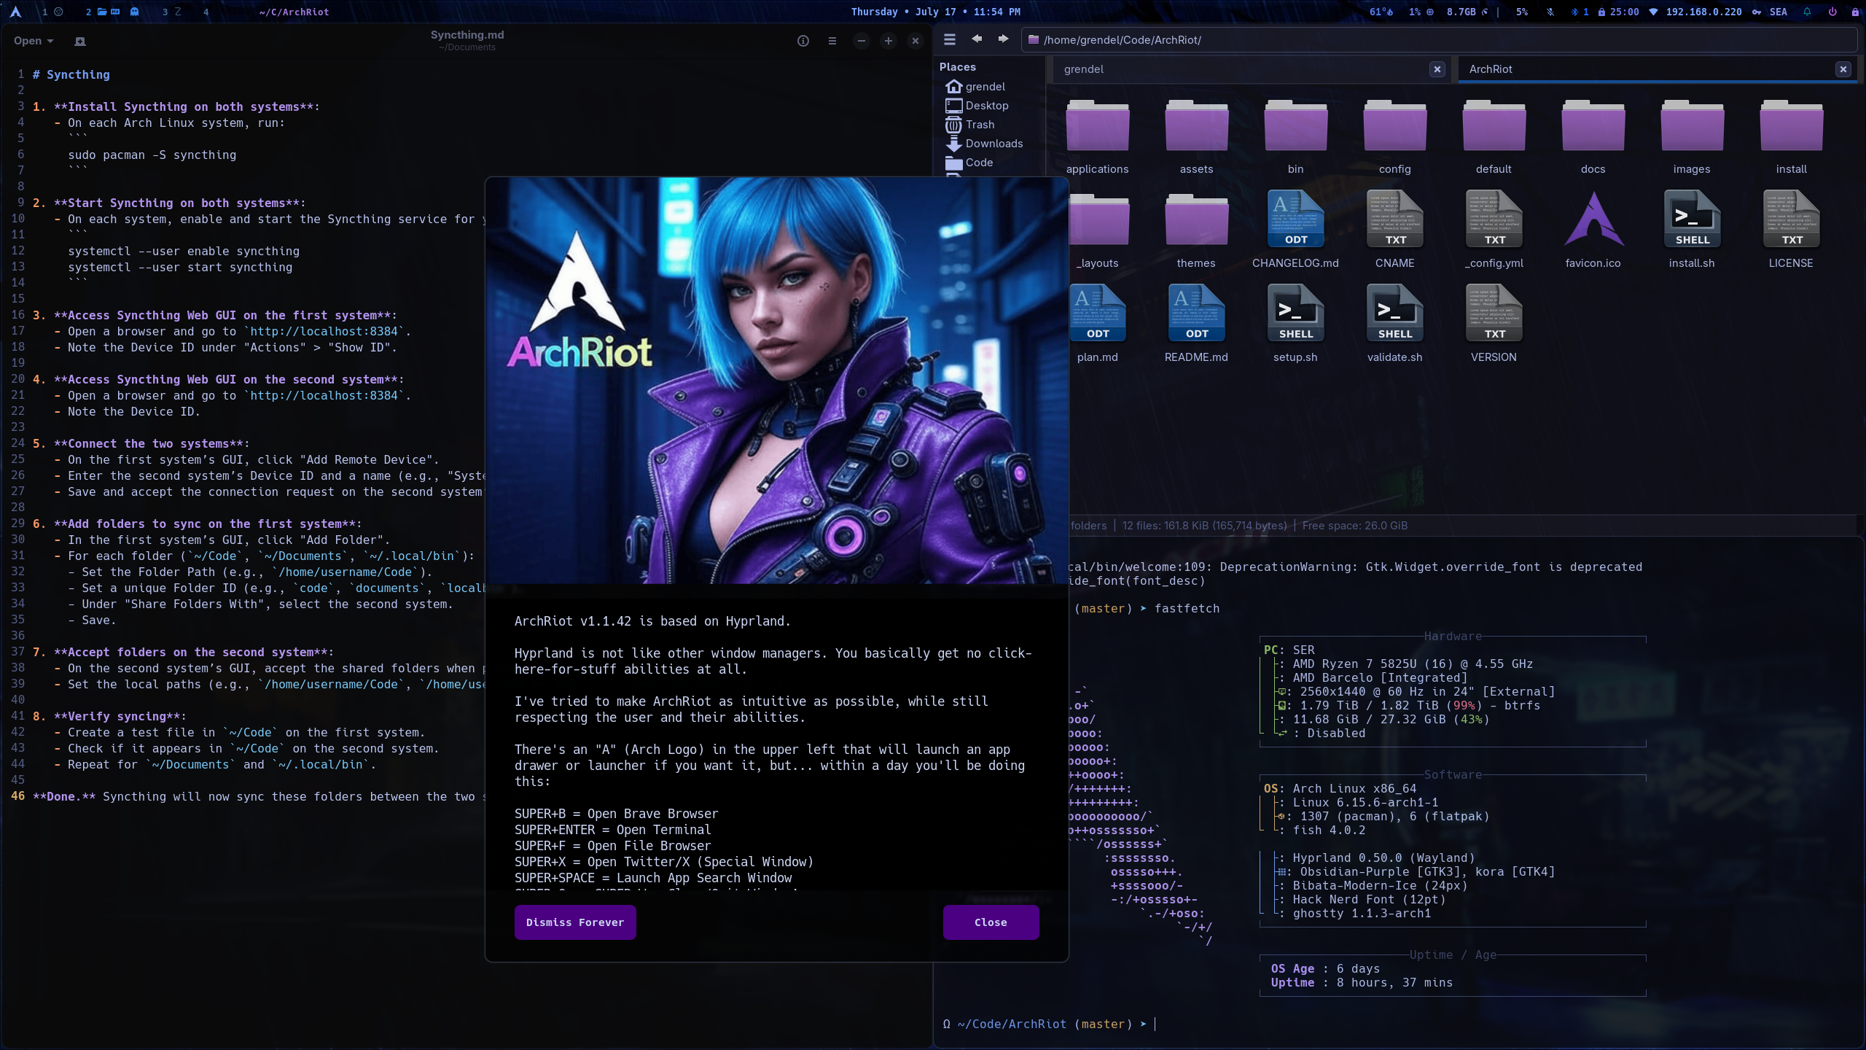Open the applications folder
1866x1050 pixels.
1097,136
